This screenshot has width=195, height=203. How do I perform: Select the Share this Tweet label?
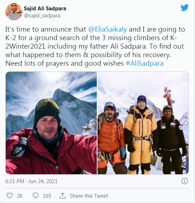point(89,196)
